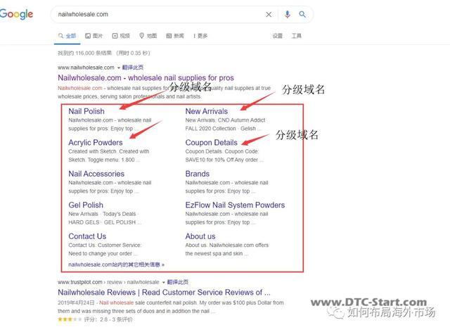450x332 pixels.
Task: Open more results from nailwholesale.com link
Action: (116, 264)
